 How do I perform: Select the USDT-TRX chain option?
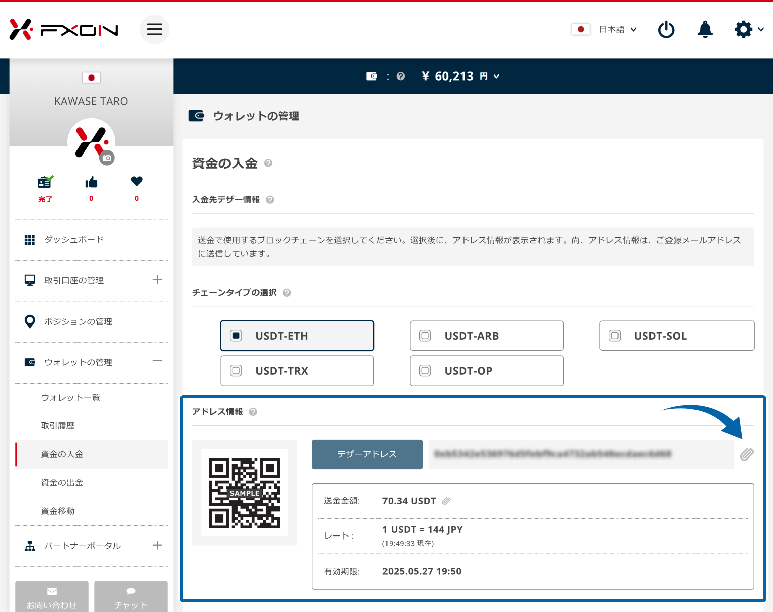coord(297,371)
